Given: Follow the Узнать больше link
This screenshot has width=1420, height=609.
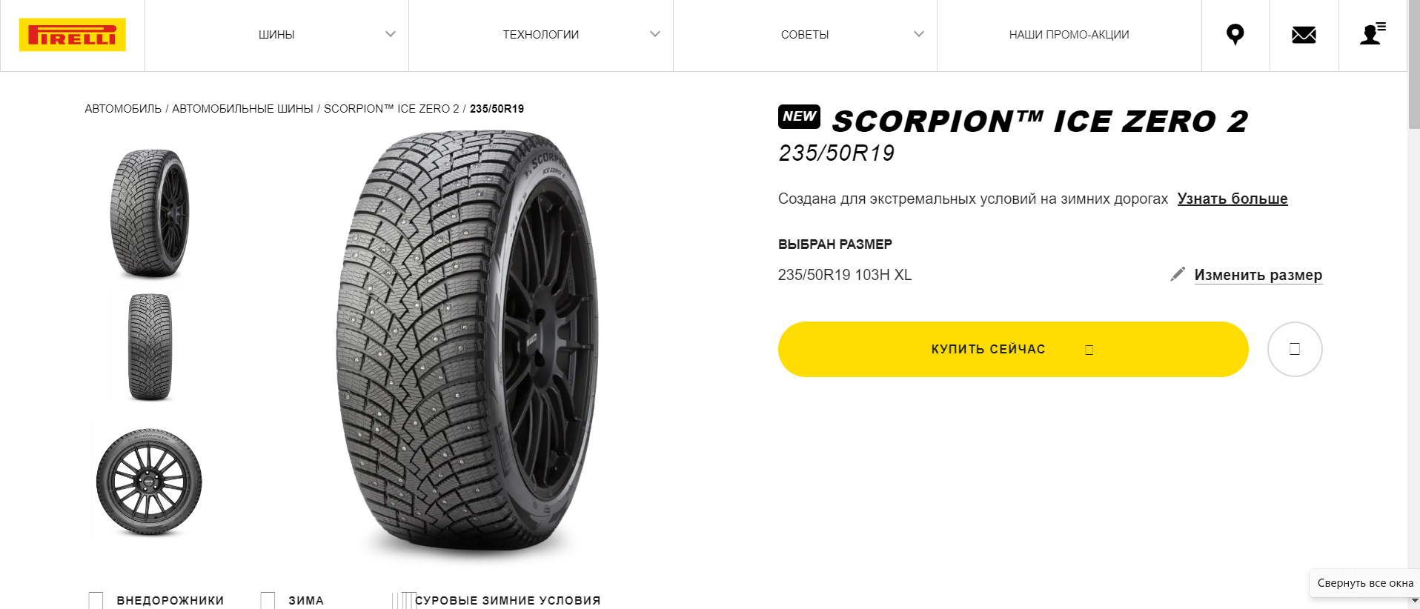Looking at the screenshot, I should click(x=1232, y=199).
